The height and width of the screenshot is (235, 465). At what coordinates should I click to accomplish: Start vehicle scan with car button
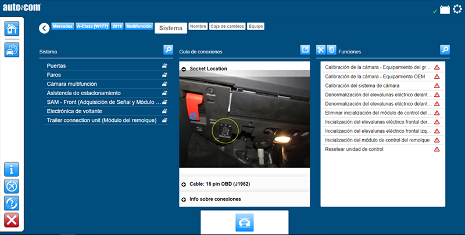coord(244,222)
